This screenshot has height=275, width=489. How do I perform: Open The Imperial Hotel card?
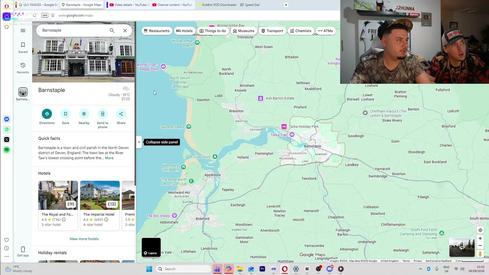(100, 205)
